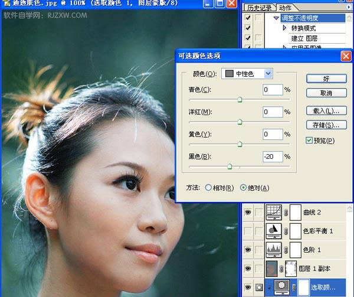Select the 选取颜... layer name
This screenshot has width=354, height=297.
[323, 288]
